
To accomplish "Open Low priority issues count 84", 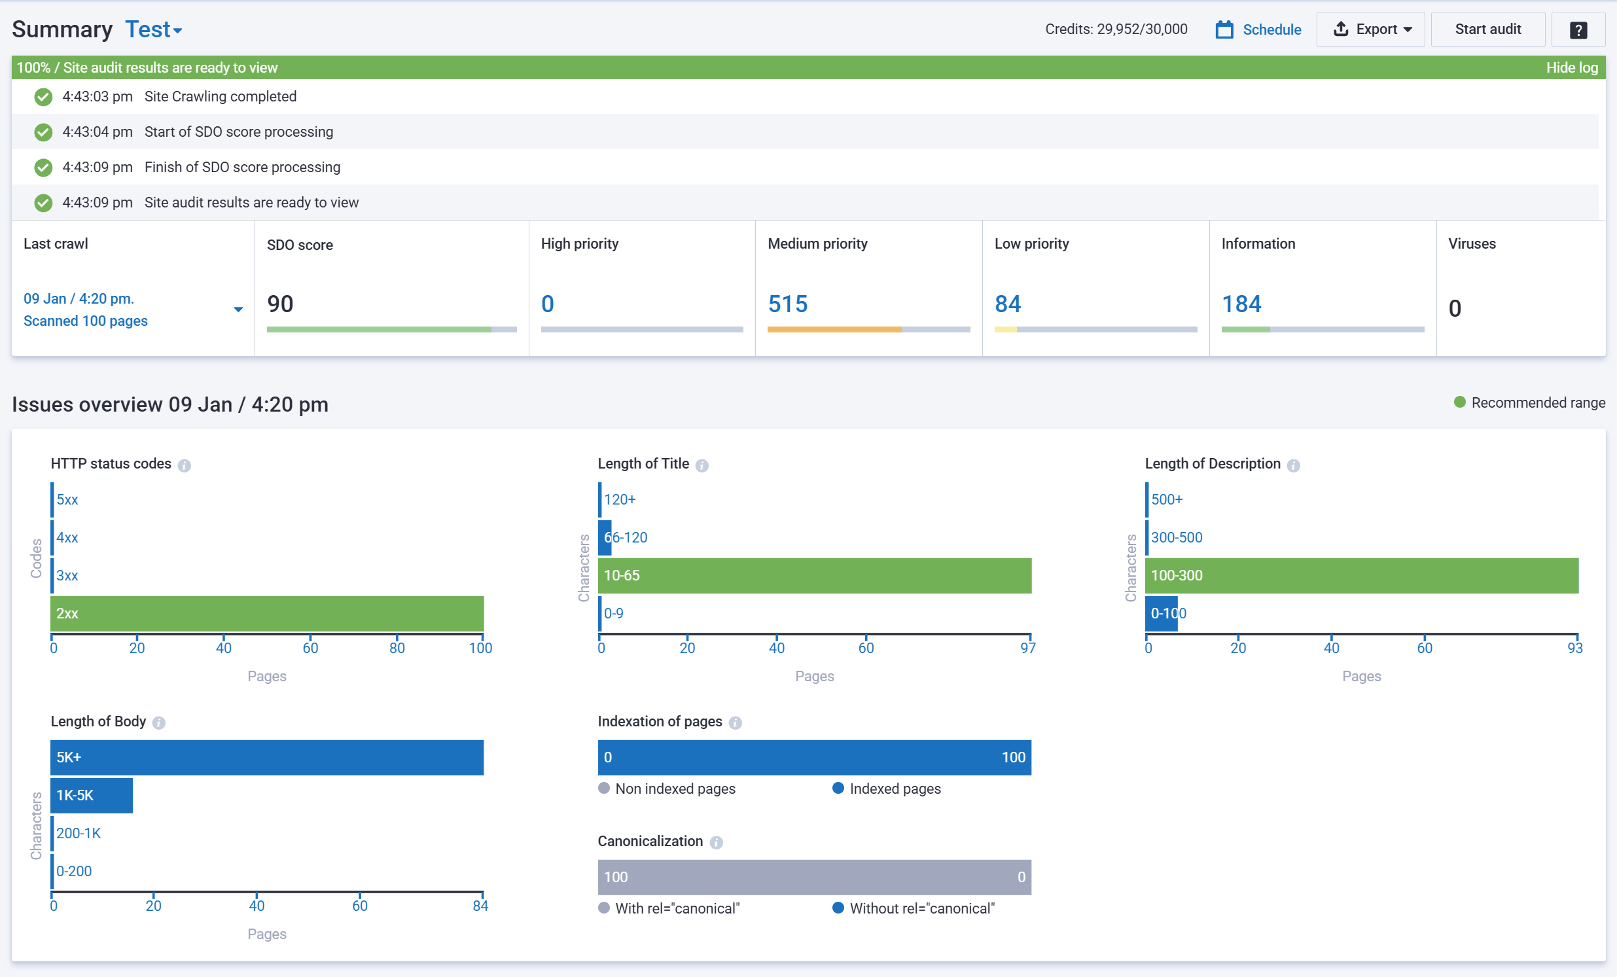I will 1007,304.
